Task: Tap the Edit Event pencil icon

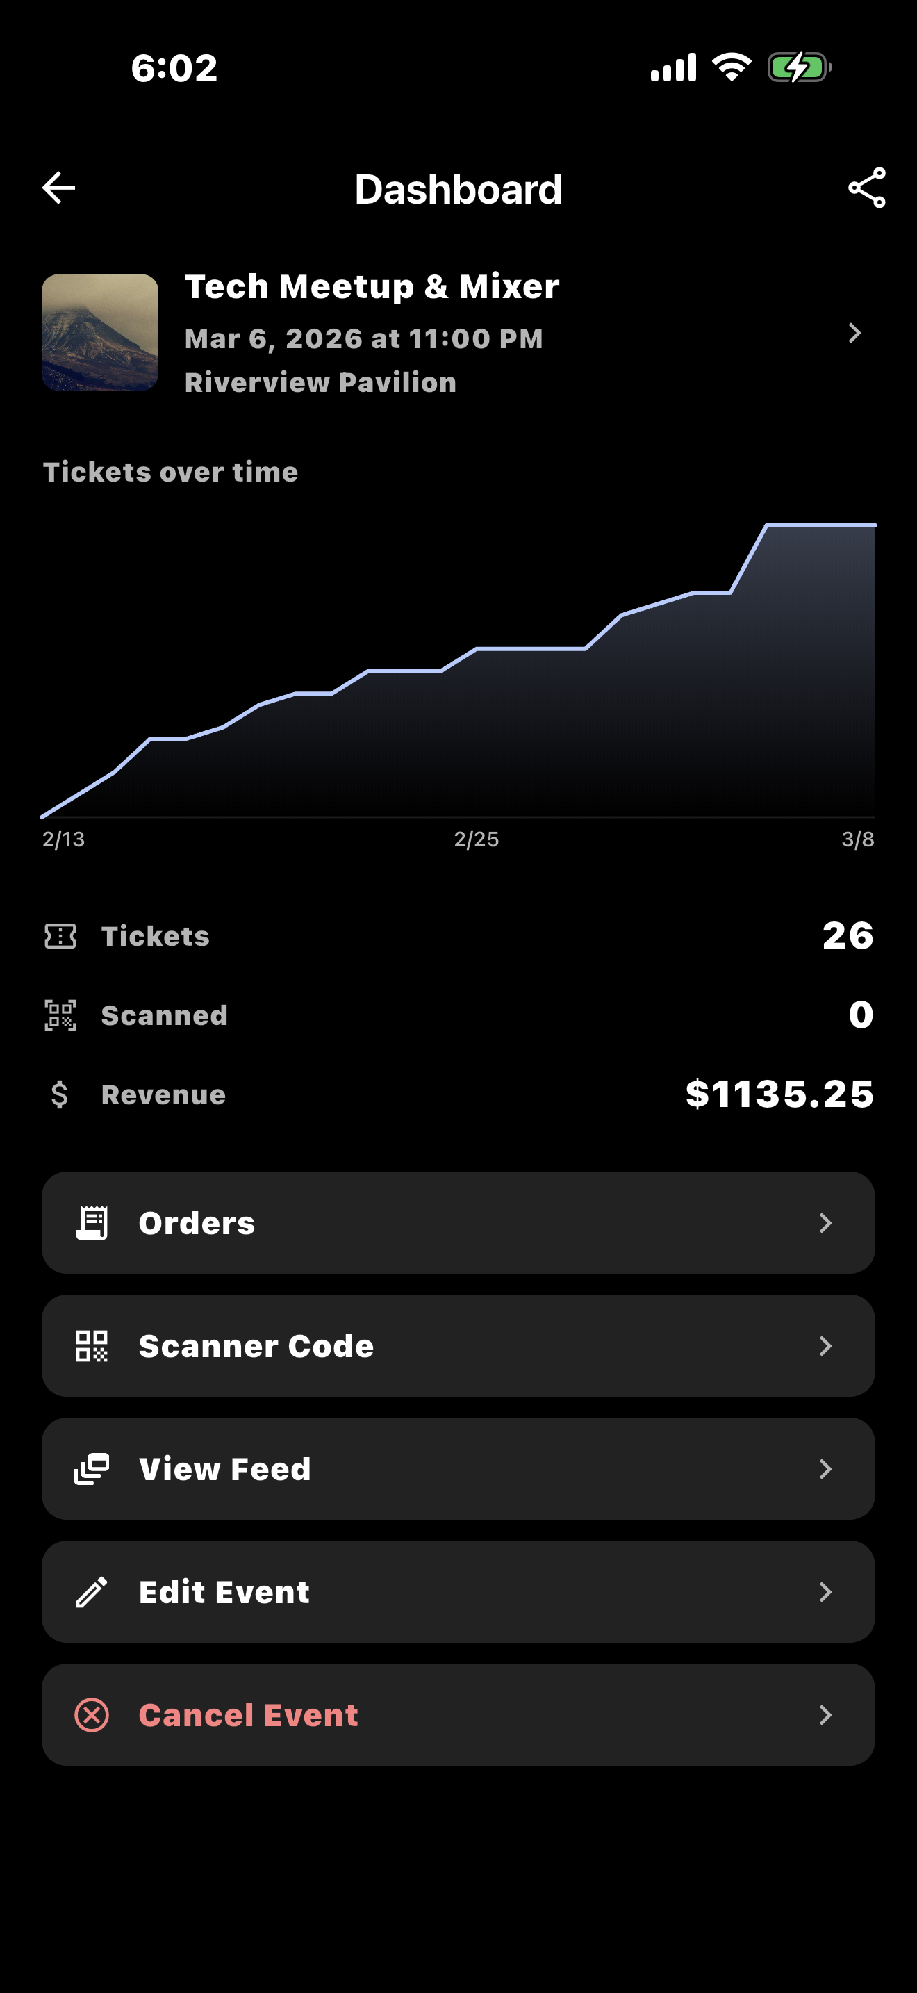Action: tap(92, 1592)
